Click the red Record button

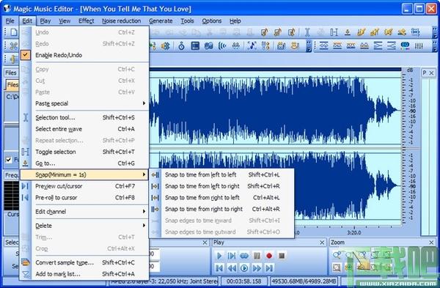[x=269, y=256]
